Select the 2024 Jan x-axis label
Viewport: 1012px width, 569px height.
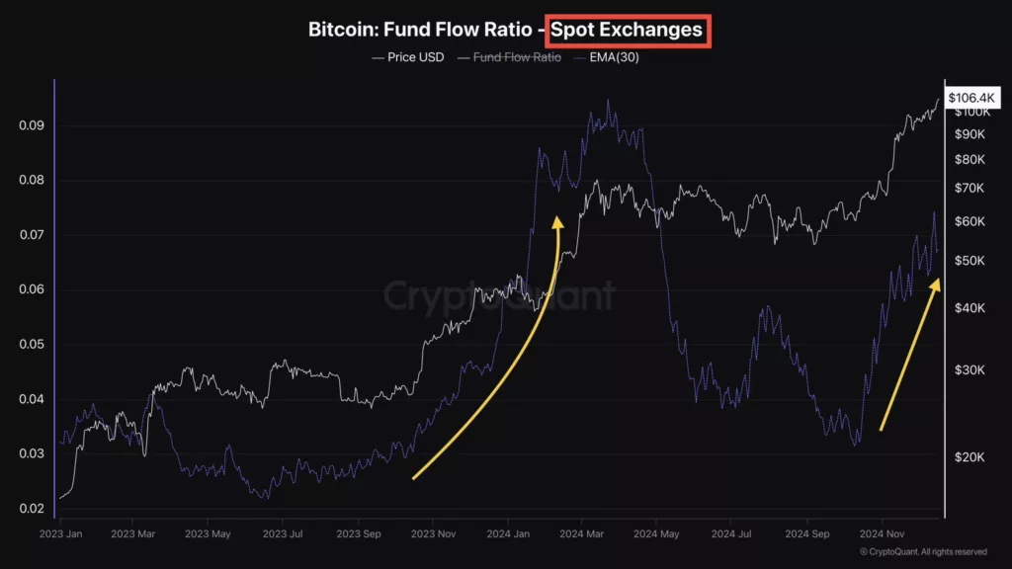tap(508, 534)
